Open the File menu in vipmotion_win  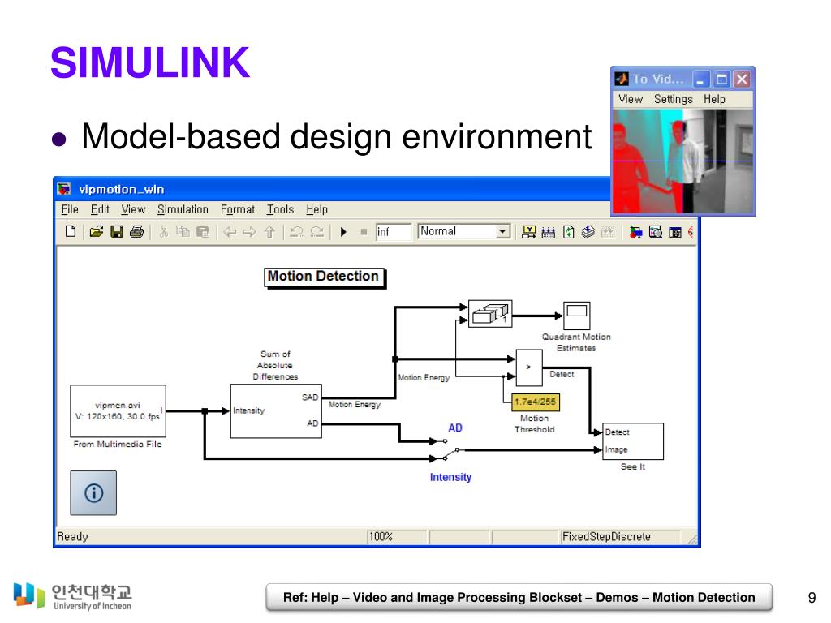point(70,209)
